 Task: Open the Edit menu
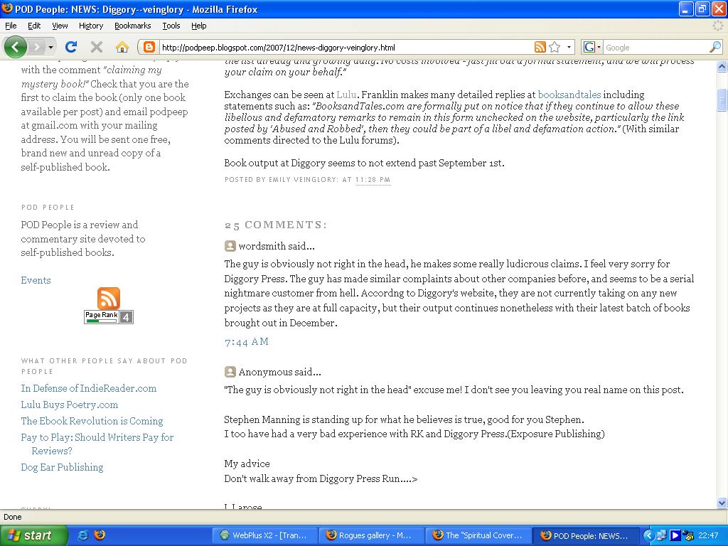[x=34, y=26]
